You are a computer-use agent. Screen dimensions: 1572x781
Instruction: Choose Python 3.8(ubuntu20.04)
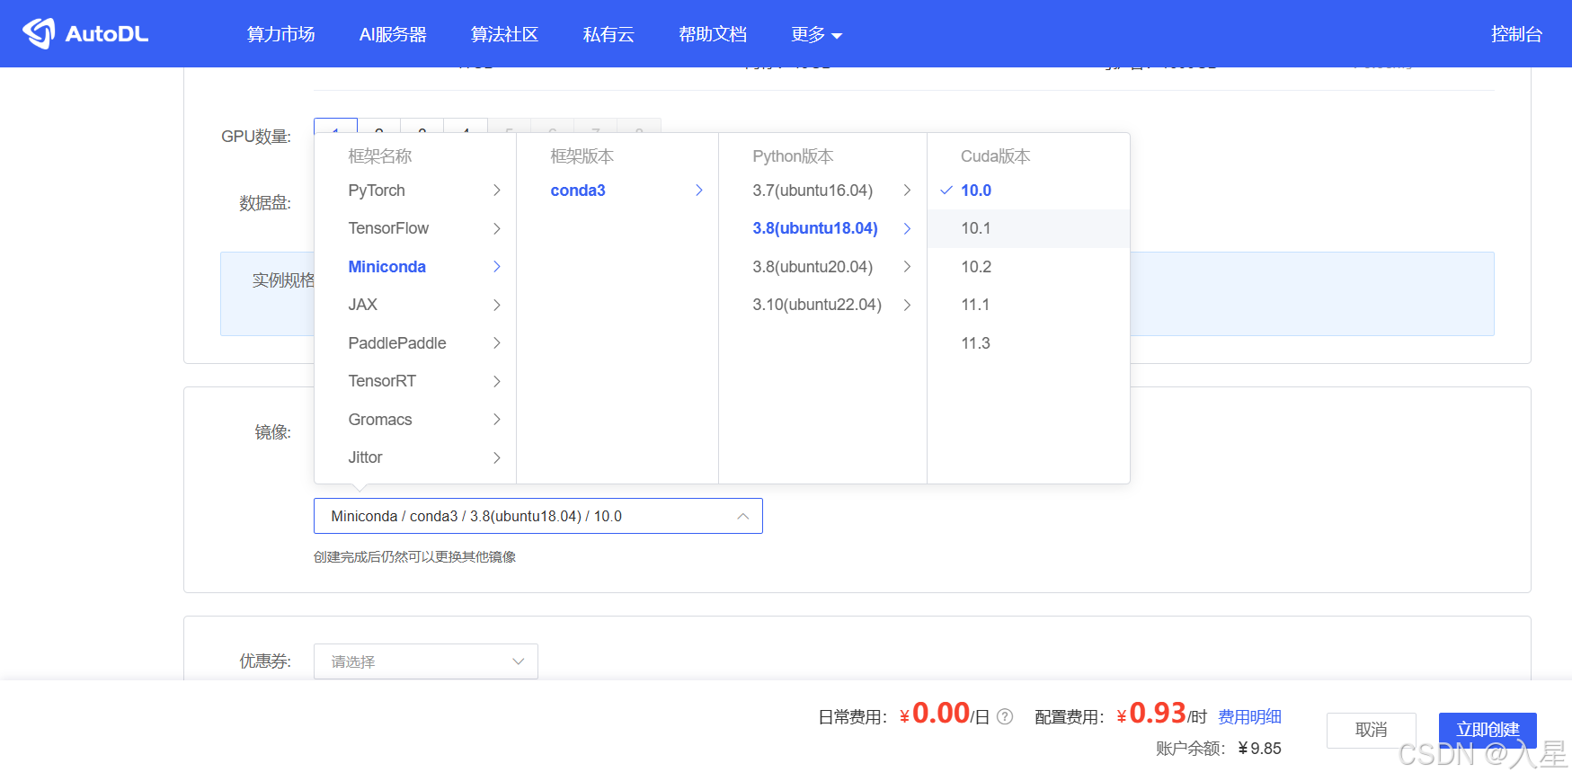(x=822, y=267)
